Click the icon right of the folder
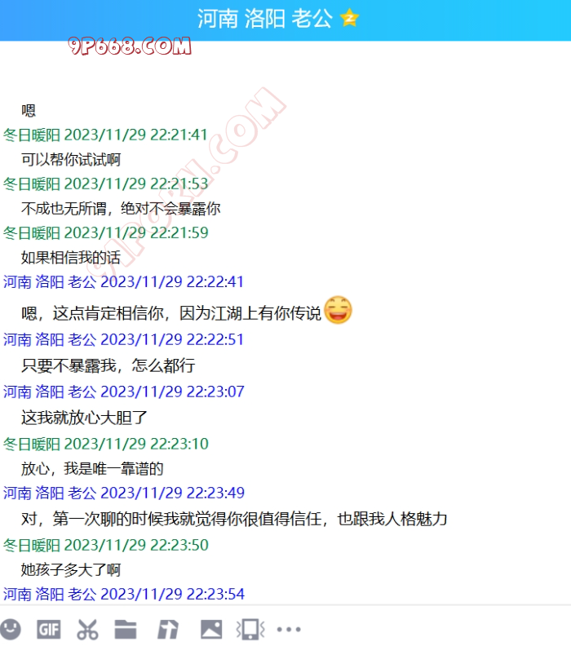571x646 pixels. 168,629
